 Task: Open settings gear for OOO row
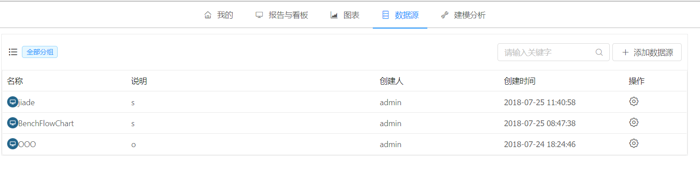point(633,144)
